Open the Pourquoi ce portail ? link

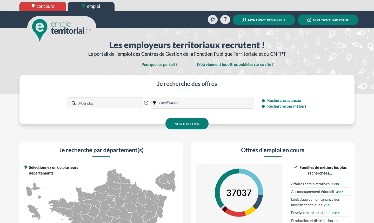159,64
